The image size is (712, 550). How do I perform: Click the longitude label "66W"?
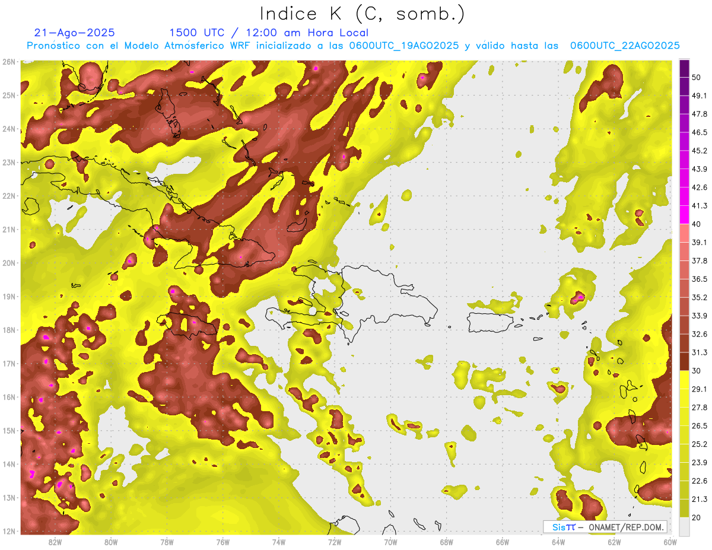pos(503,542)
